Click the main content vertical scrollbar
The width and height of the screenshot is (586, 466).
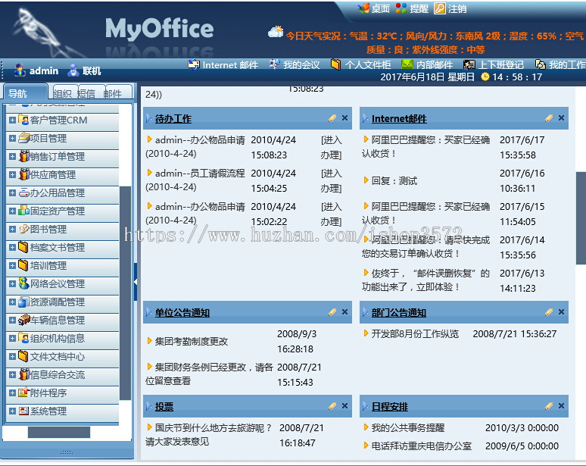pyautogui.click(x=581, y=217)
